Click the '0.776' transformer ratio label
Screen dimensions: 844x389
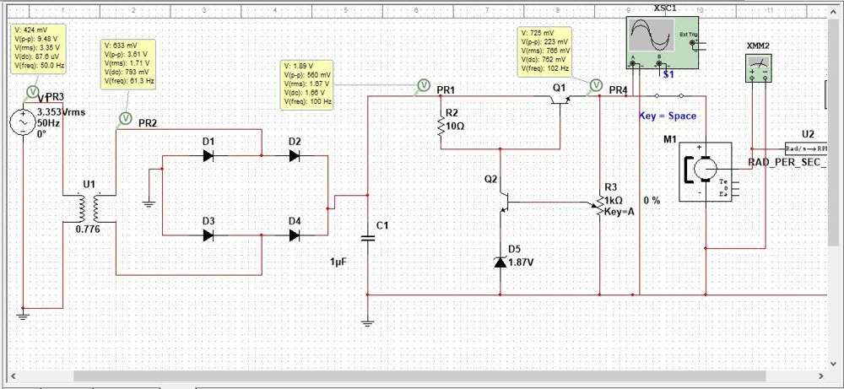(88, 229)
